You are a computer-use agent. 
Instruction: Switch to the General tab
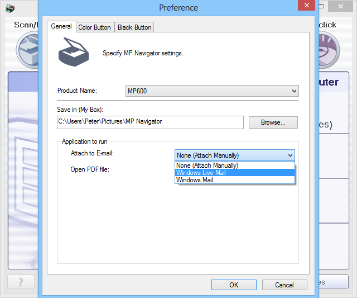point(61,26)
